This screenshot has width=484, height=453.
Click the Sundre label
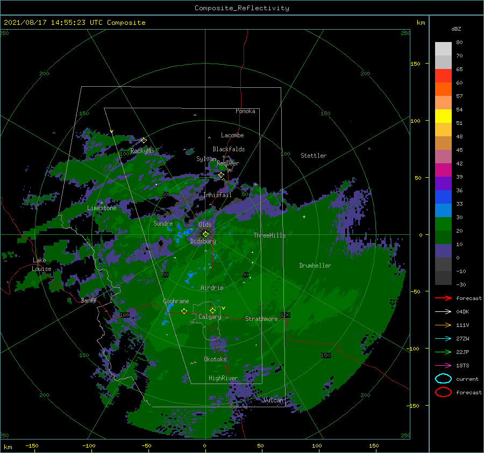tap(163, 223)
